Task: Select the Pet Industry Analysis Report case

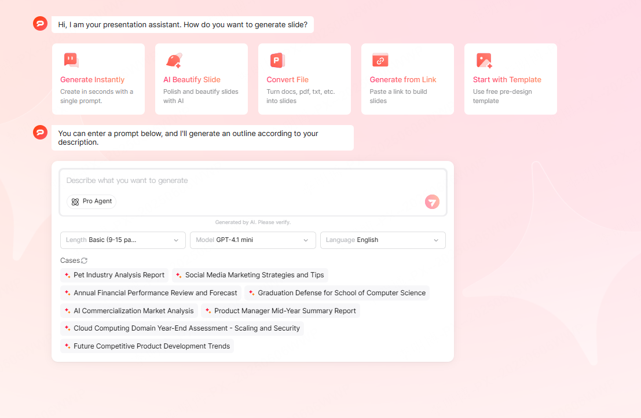Action: click(x=114, y=275)
